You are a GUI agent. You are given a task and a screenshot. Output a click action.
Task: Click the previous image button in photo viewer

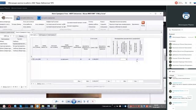click(x=69, y=101)
